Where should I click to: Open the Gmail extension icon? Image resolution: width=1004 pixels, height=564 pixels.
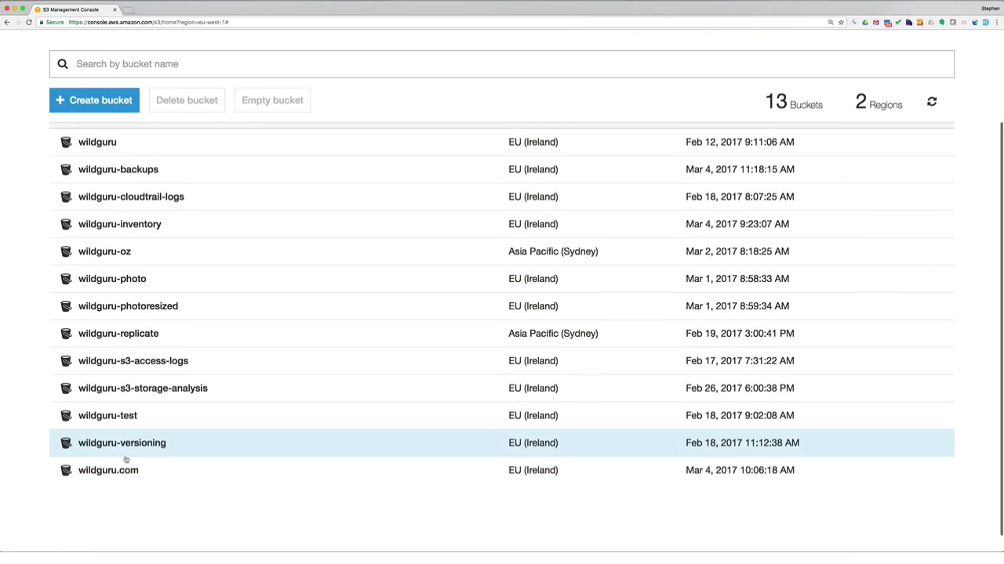[876, 22]
